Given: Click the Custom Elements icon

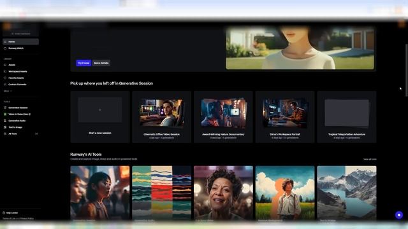Looking at the screenshot, I should (x=5, y=85).
